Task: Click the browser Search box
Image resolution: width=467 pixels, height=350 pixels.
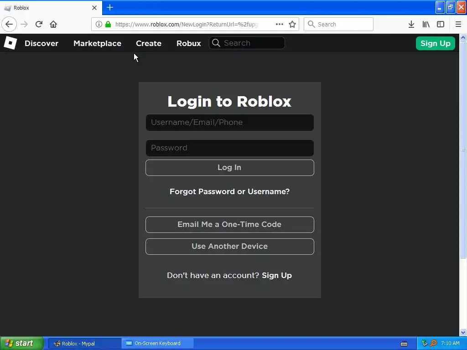Action: tap(338, 24)
